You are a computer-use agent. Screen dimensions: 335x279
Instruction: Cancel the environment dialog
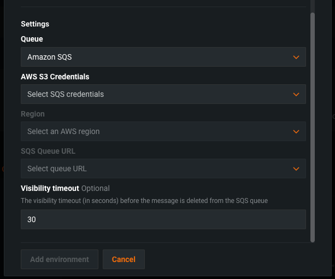[x=124, y=259]
